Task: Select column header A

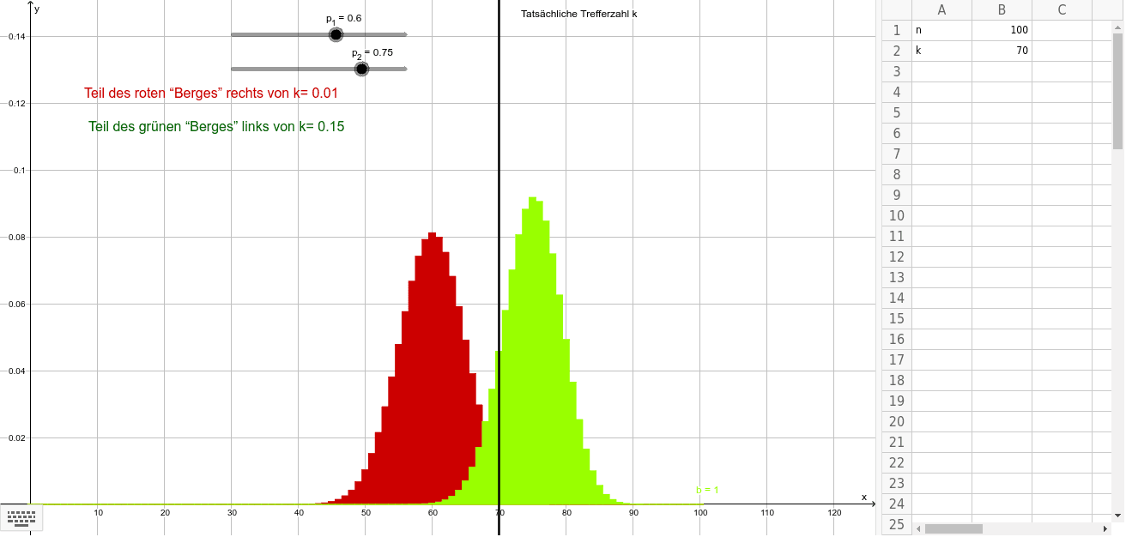Action: coord(941,10)
